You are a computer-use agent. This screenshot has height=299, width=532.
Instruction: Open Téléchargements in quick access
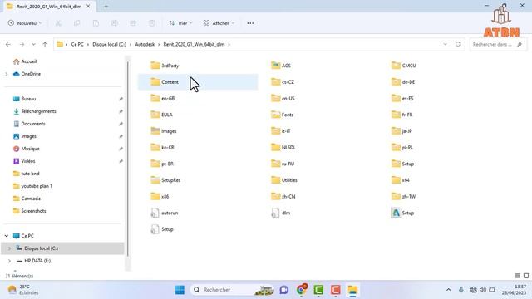click(x=35, y=111)
